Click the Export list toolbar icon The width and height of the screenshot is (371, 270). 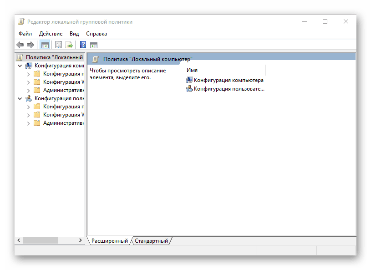(69, 45)
